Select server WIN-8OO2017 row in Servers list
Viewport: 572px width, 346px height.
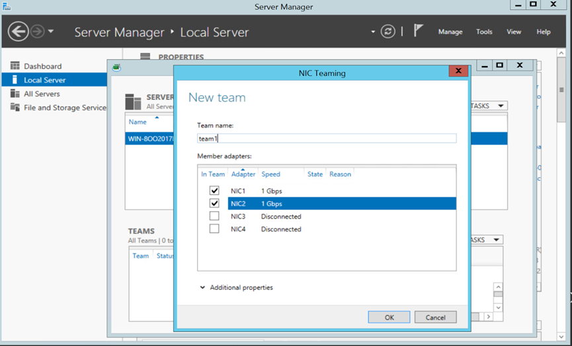pos(149,139)
